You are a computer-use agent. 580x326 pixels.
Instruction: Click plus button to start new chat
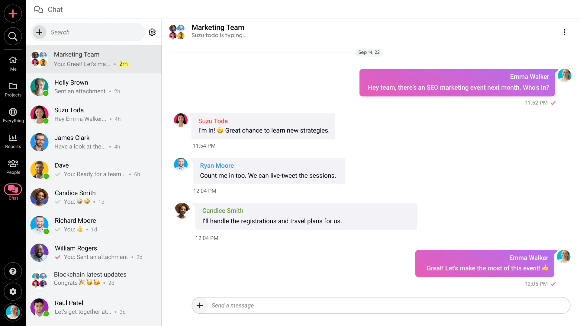tap(39, 32)
